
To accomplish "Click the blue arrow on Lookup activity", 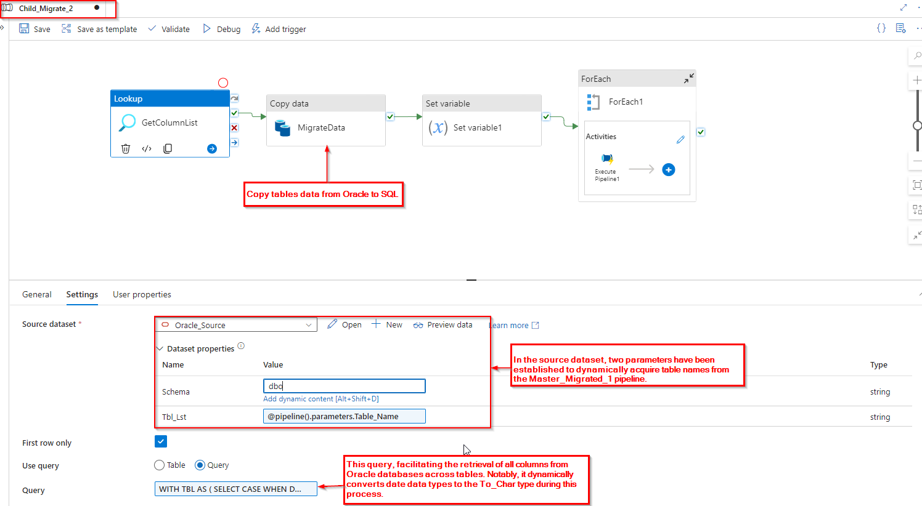I will pyautogui.click(x=212, y=148).
